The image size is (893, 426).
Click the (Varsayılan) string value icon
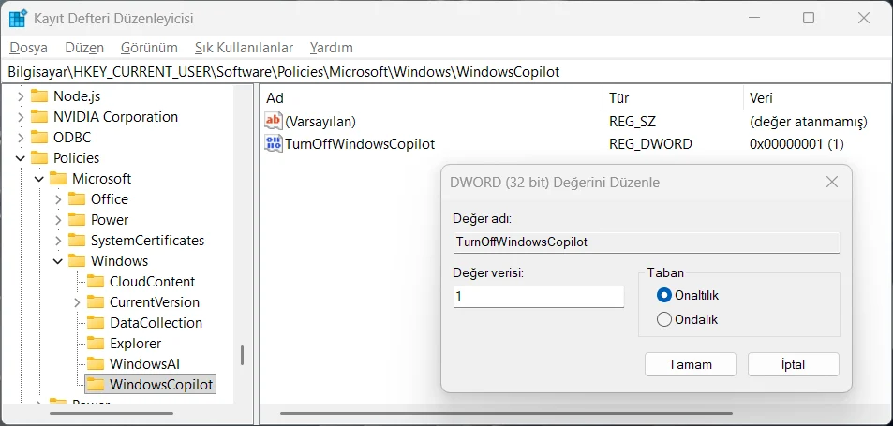click(274, 121)
